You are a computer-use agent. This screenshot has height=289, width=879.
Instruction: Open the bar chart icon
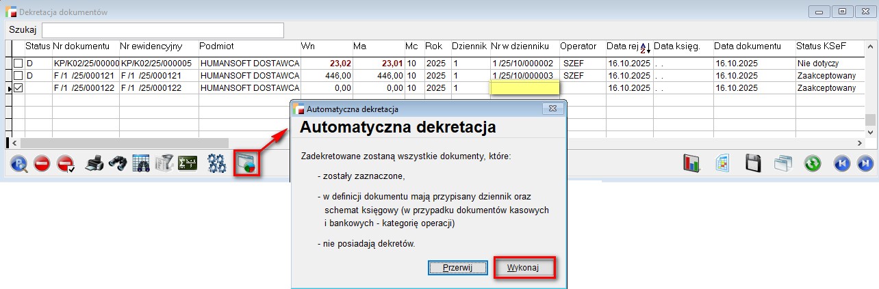click(693, 164)
